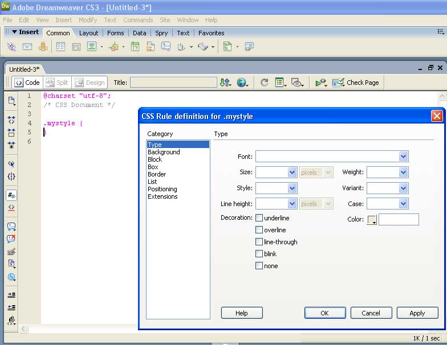Click the Open Documents icon in coding toolbar
Viewport: 447px width, 345px height.
[11, 101]
